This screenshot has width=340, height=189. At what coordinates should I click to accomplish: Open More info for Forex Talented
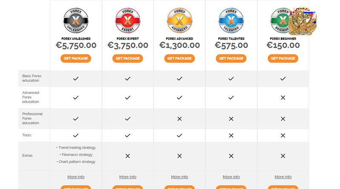click(231, 177)
